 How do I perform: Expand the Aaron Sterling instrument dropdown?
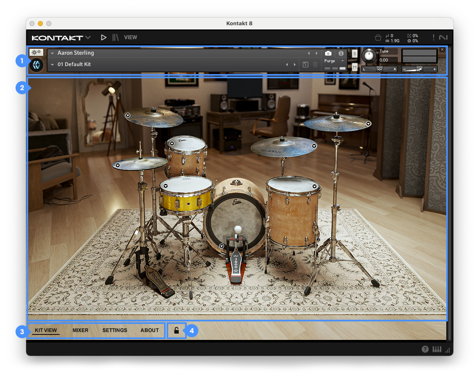click(x=53, y=53)
